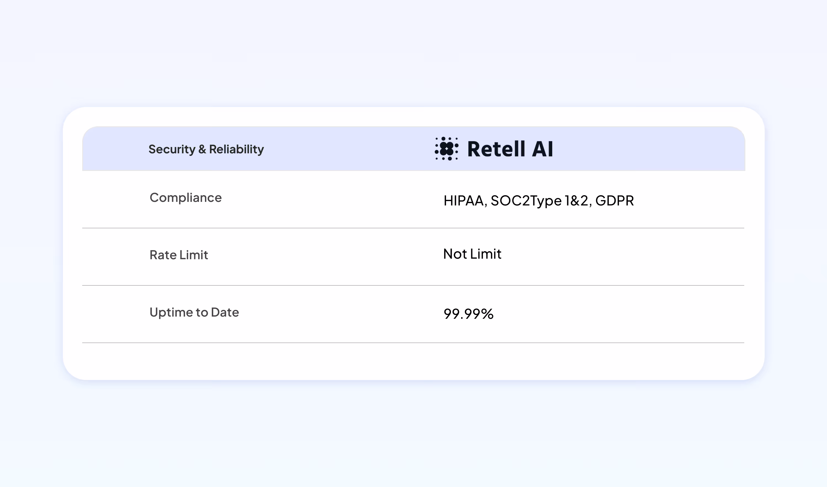The image size is (827, 487).
Task: Select the Rate Limit row label
Action: point(179,255)
